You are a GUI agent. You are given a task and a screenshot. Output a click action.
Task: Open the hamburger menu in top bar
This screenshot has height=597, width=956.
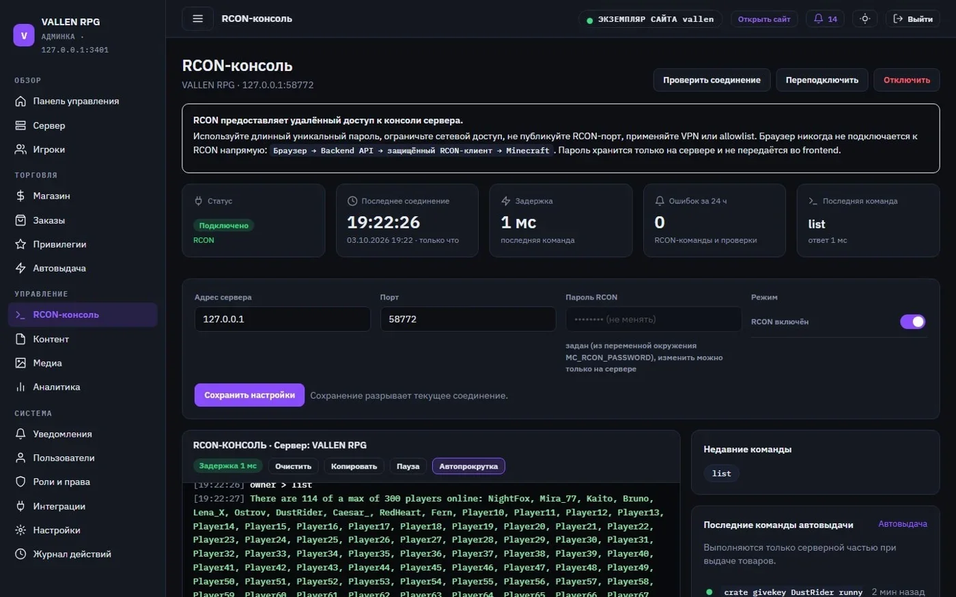(x=198, y=18)
